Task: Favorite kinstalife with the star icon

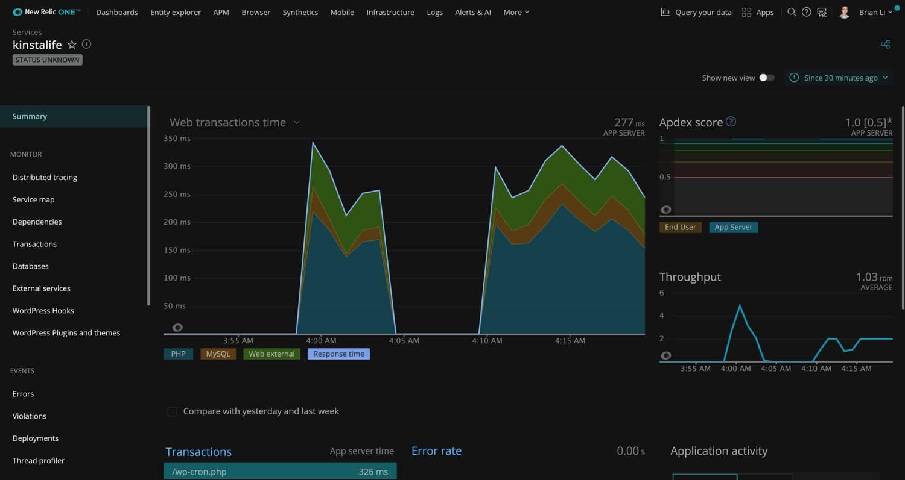Action: click(x=72, y=45)
